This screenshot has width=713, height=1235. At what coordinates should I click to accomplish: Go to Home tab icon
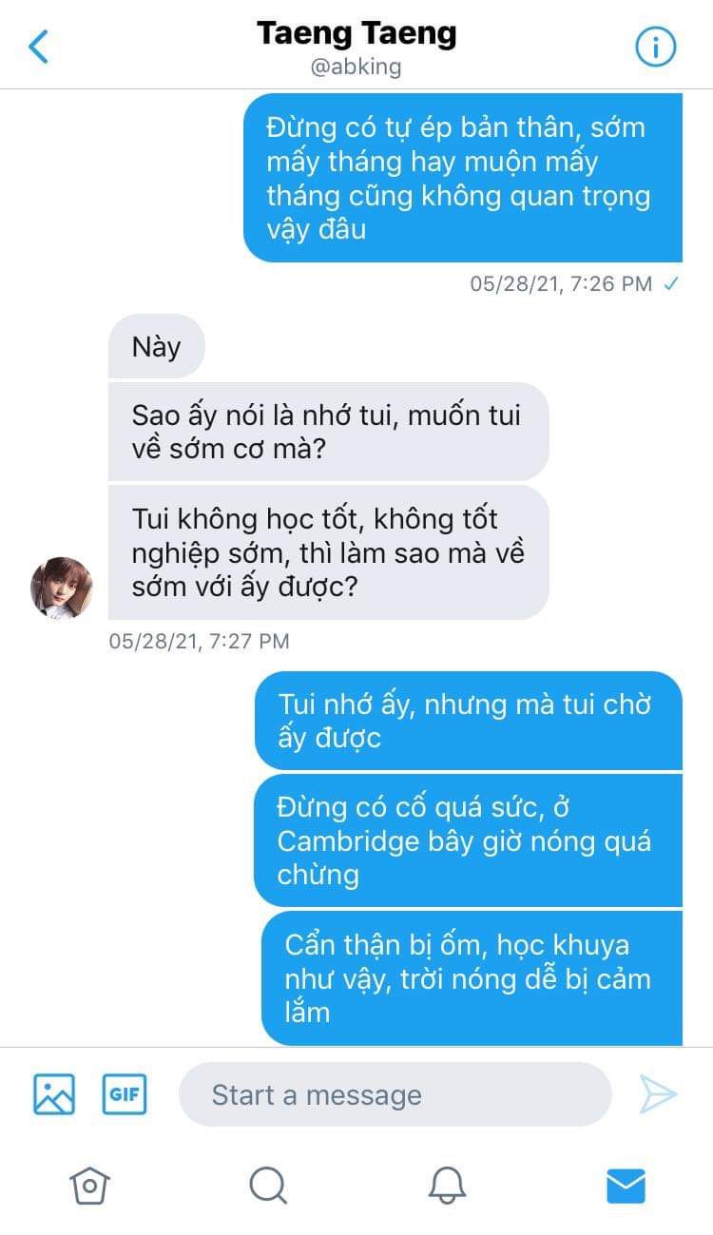(x=89, y=1185)
